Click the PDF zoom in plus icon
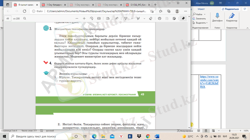Viewport: 250px width, 140px height. 84,18
